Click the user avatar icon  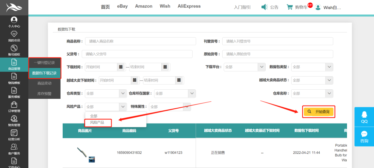pyautogui.click(x=318, y=7)
